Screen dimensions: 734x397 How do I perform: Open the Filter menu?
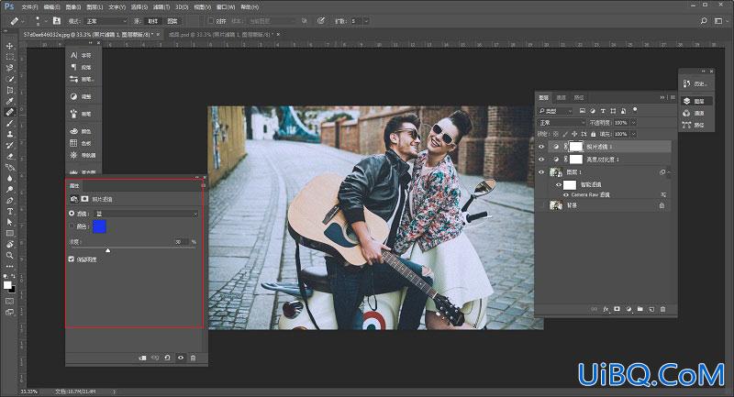coord(162,7)
